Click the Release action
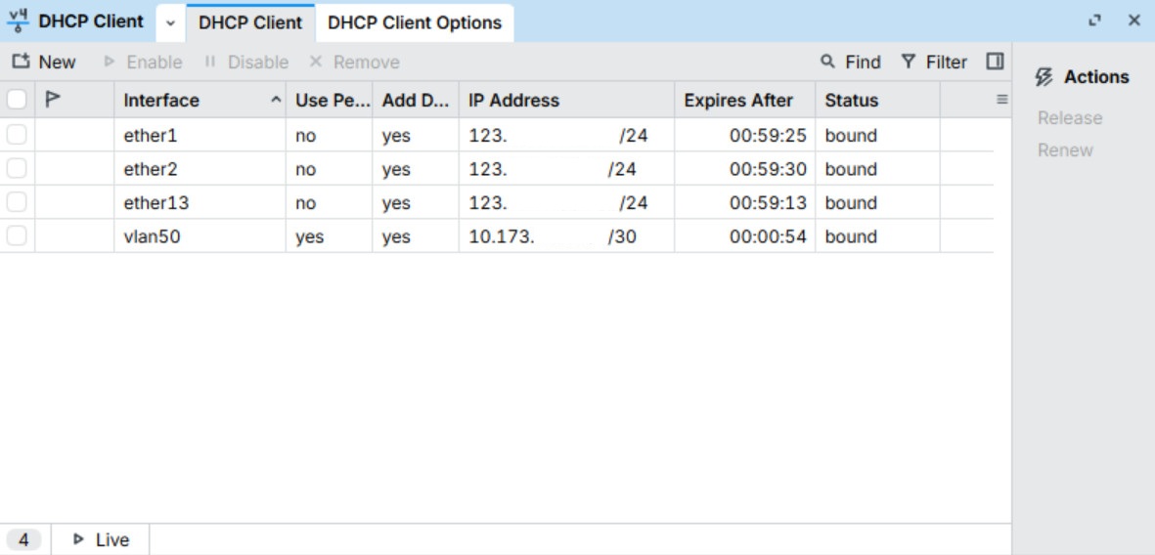 coord(1070,118)
